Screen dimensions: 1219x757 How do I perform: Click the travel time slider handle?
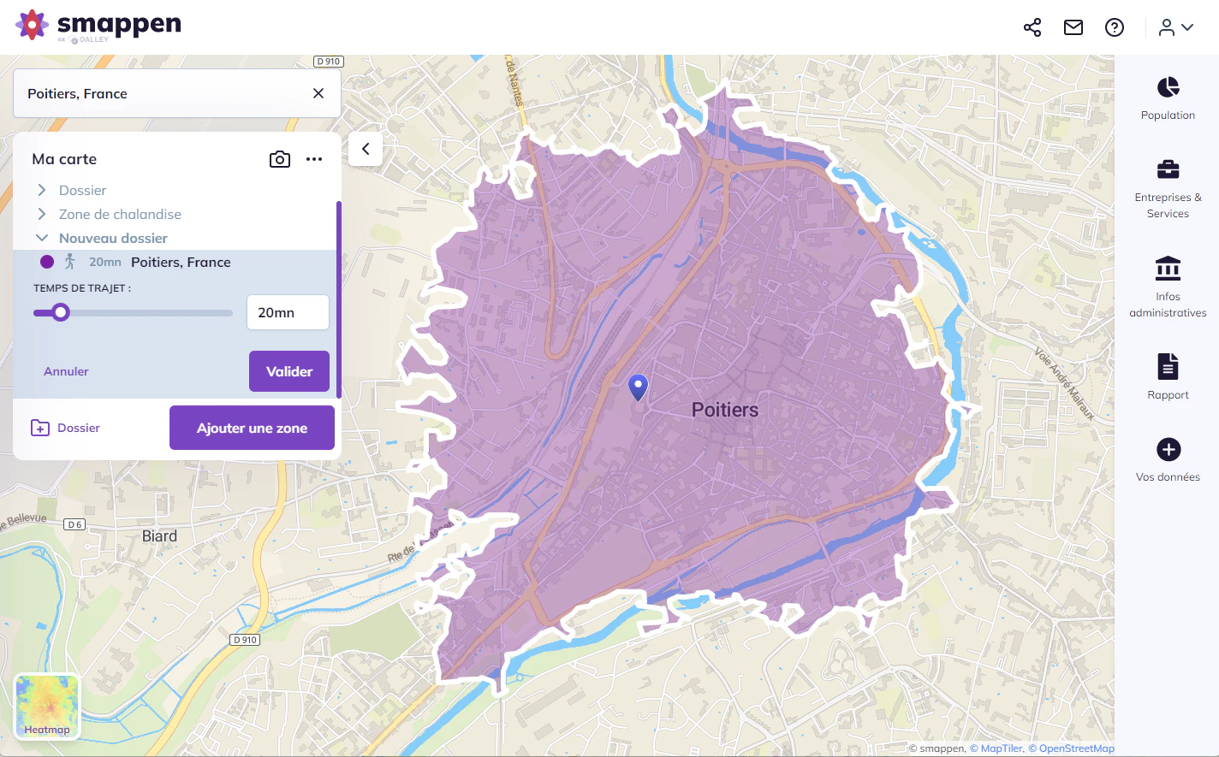(60, 312)
